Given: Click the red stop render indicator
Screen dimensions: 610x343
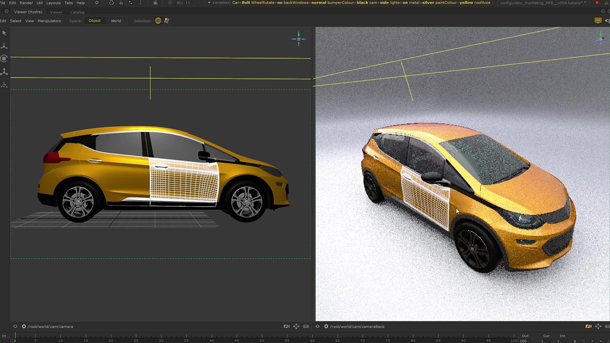Looking at the screenshot, I should [597, 3].
